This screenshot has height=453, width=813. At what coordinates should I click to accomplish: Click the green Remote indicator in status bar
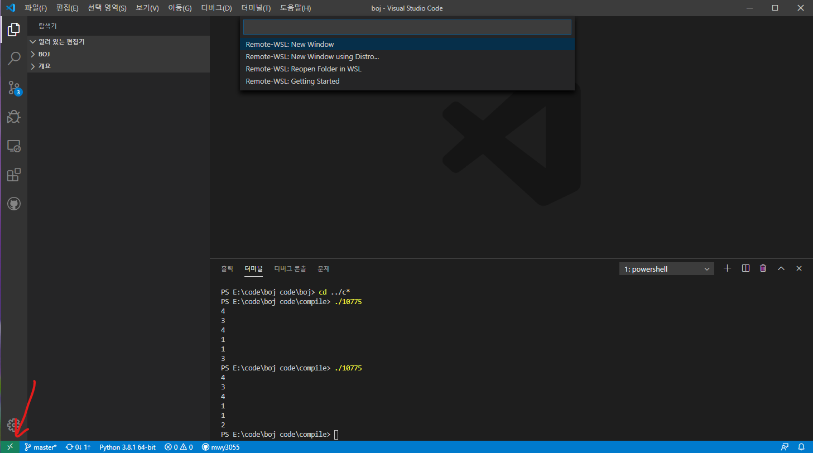9,447
